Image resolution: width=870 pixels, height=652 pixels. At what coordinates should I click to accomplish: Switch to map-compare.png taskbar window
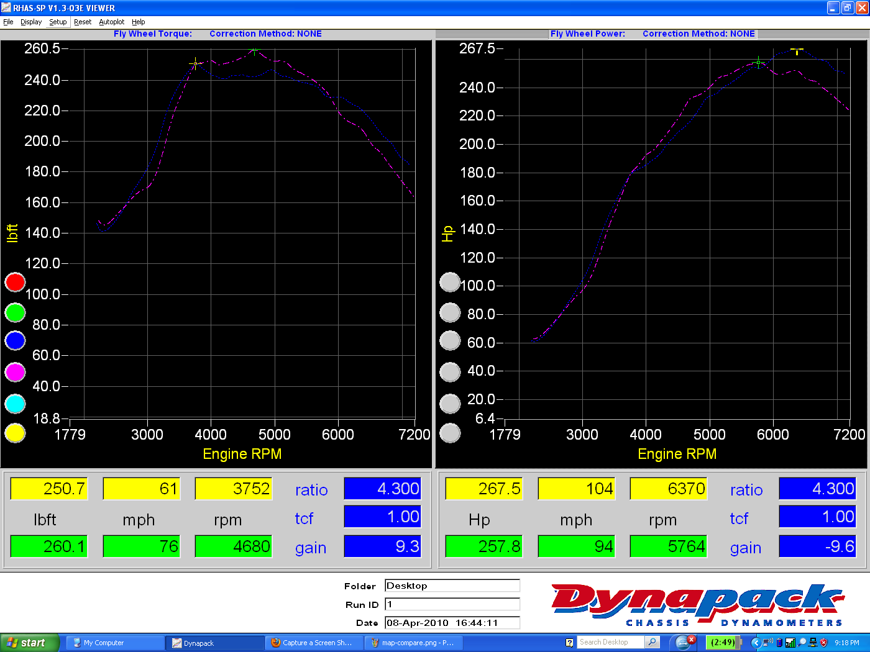tap(413, 643)
